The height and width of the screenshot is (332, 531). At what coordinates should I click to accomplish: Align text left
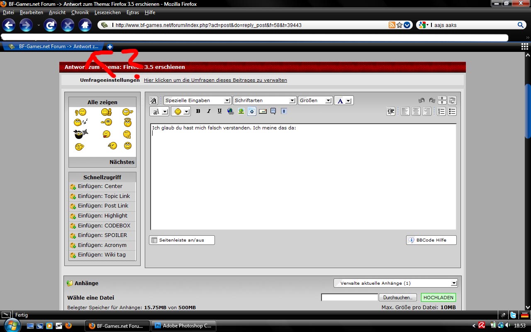[405, 111]
